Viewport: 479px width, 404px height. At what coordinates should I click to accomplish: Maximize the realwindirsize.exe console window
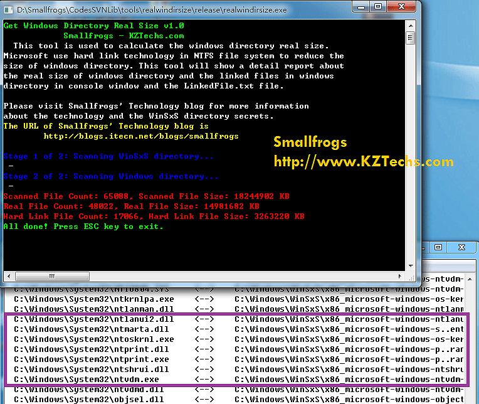(x=379, y=8)
